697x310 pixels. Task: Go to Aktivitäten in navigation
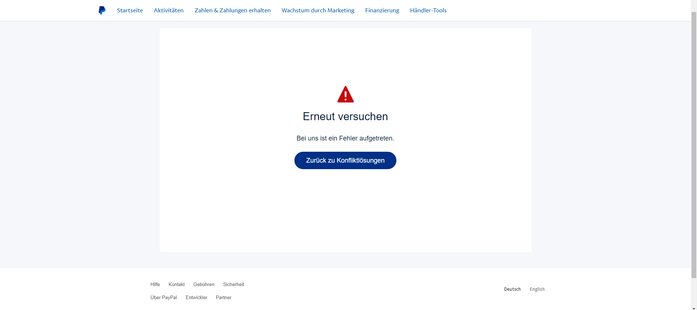coord(169,10)
